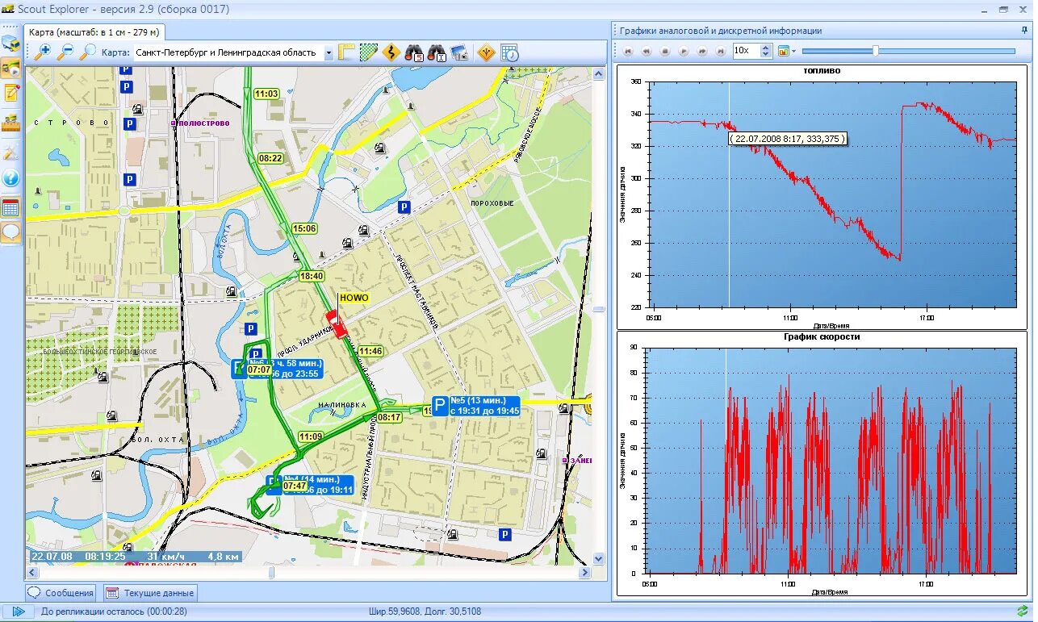Open the Сообщения tab at bottom
Image resolution: width=1038 pixels, height=622 pixels.
click(61, 593)
